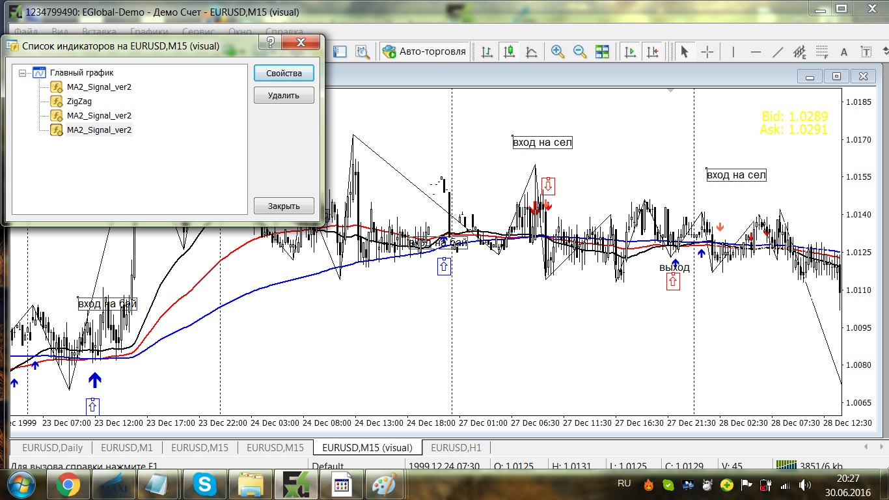Collapse the Главный график tree node
Viewport: 889px width, 500px height.
click(23, 73)
